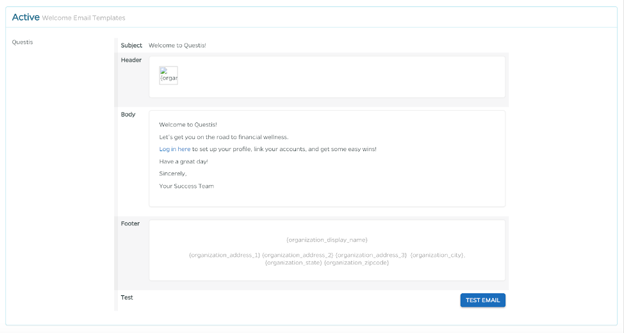
Task: Click the 'Your Success Team' signature
Action: click(x=186, y=186)
